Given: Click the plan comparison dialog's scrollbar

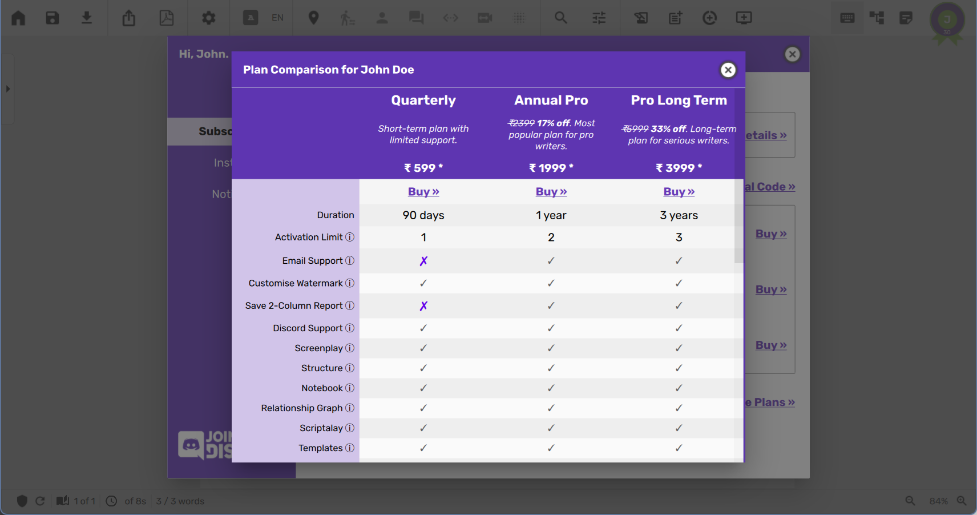Looking at the screenshot, I should pyautogui.click(x=739, y=228).
